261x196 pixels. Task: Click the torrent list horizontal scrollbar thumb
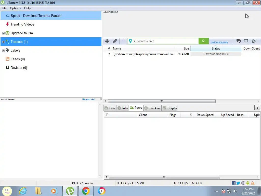coord(161,101)
